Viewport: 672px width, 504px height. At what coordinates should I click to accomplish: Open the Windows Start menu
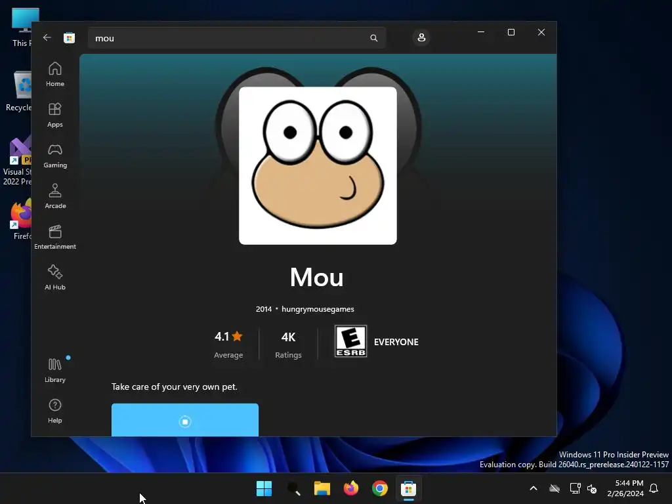click(x=264, y=488)
